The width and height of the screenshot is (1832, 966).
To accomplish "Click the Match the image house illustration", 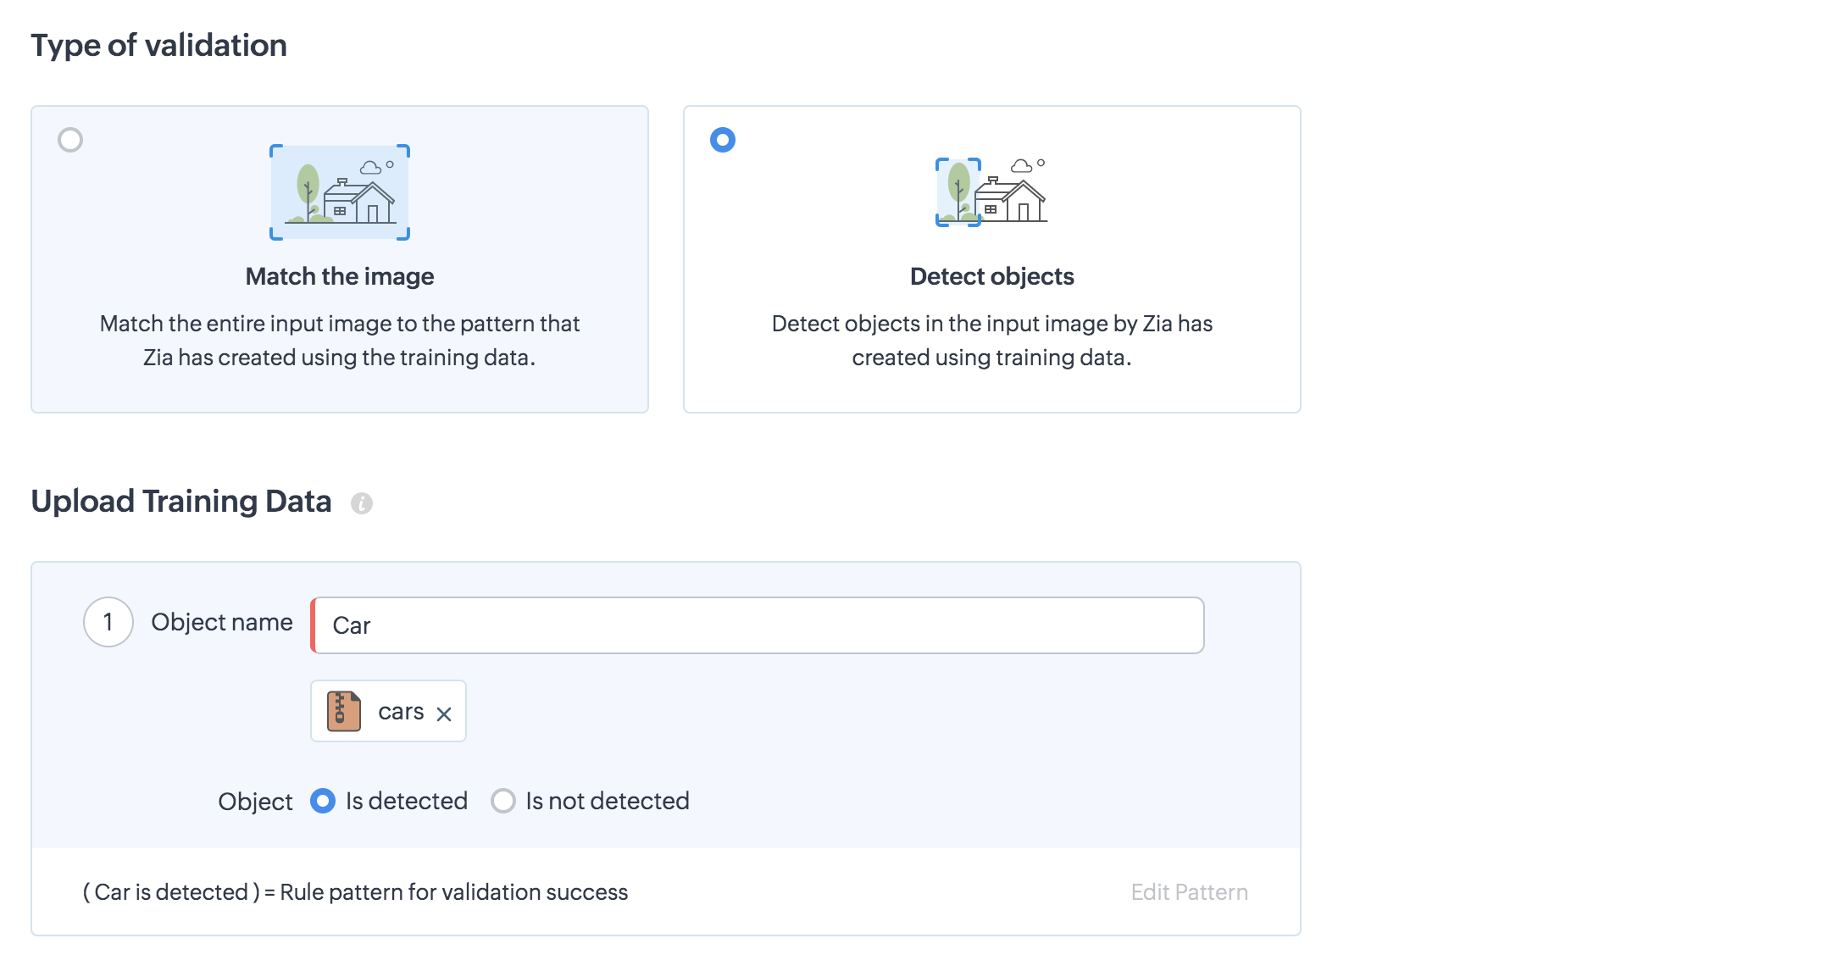I will pos(340,192).
